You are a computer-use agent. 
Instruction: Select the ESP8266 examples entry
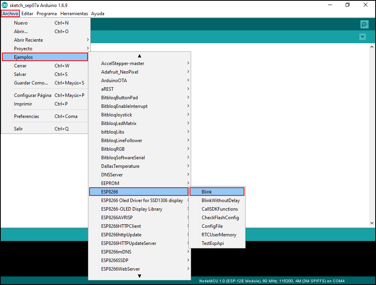click(139, 192)
